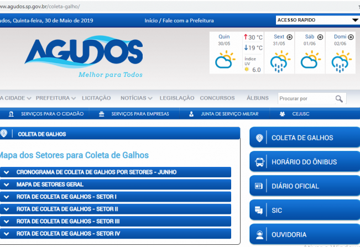The height and width of the screenshot is (247, 360).
Task: Click the bus icon on Horário do Ônibus
Action: [x=259, y=162]
